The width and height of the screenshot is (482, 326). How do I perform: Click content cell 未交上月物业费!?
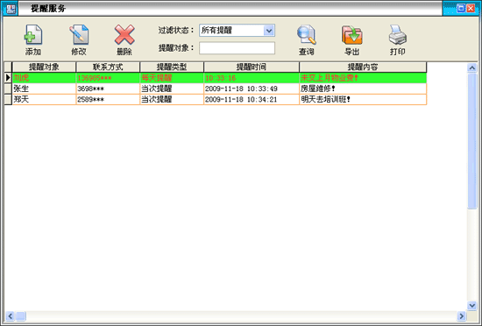pyautogui.click(x=363, y=78)
